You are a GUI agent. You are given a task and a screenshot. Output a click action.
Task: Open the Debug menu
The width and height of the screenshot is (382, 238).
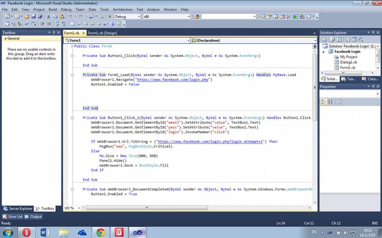tap(66, 10)
